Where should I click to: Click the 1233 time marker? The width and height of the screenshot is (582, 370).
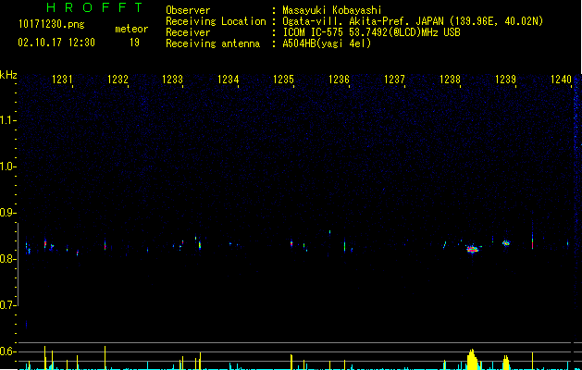tap(173, 80)
